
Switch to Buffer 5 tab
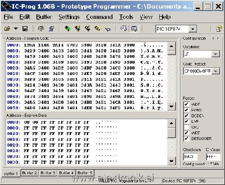[x=85, y=173]
